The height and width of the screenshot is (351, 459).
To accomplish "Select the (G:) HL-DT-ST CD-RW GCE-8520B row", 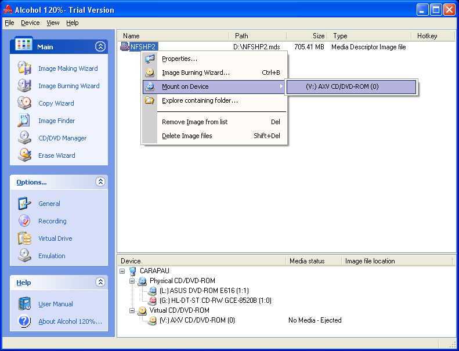I will point(215,301).
